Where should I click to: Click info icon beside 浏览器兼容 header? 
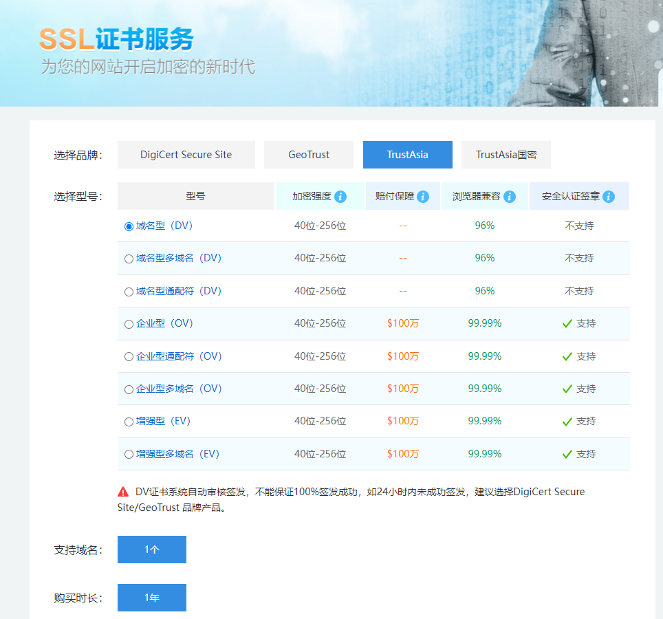pyautogui.click(x=510, y=197)
